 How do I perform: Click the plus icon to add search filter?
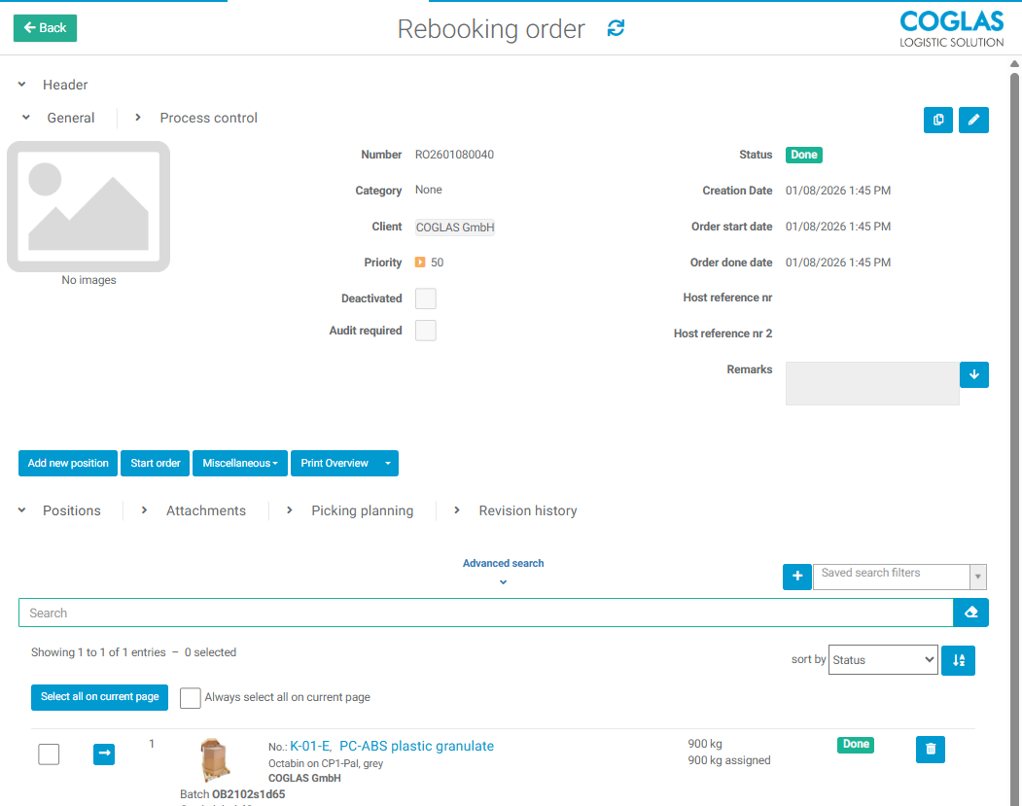(x=796, y=577)
